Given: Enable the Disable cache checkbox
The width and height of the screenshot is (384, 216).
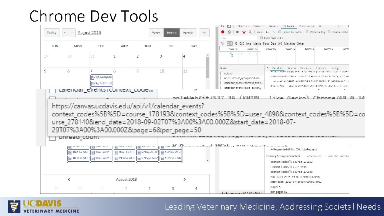Looking at the screenshot, I should (x=329, y=32).
